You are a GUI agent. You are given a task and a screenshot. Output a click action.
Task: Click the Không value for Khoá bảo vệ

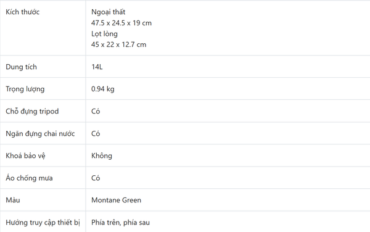pos(102,155)
